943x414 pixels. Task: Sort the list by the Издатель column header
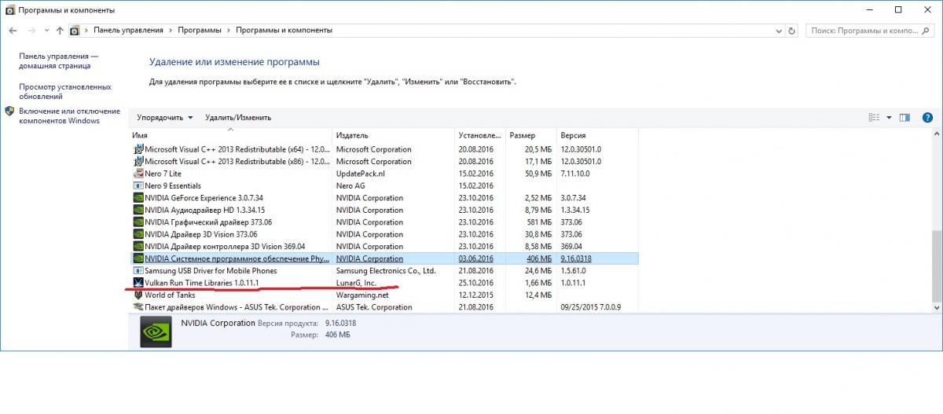pos(352,135)
